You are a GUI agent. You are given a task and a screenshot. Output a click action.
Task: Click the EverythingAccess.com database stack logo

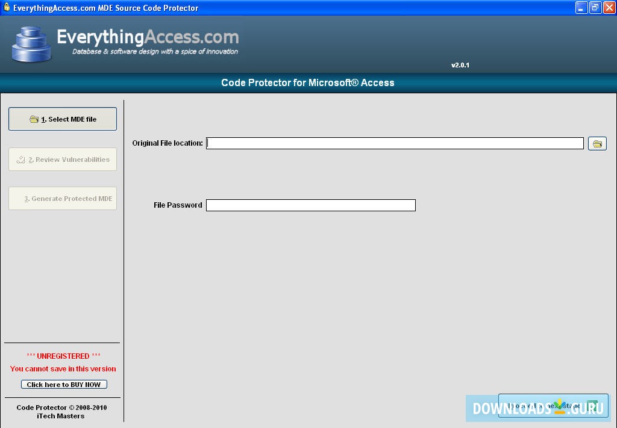31,44
